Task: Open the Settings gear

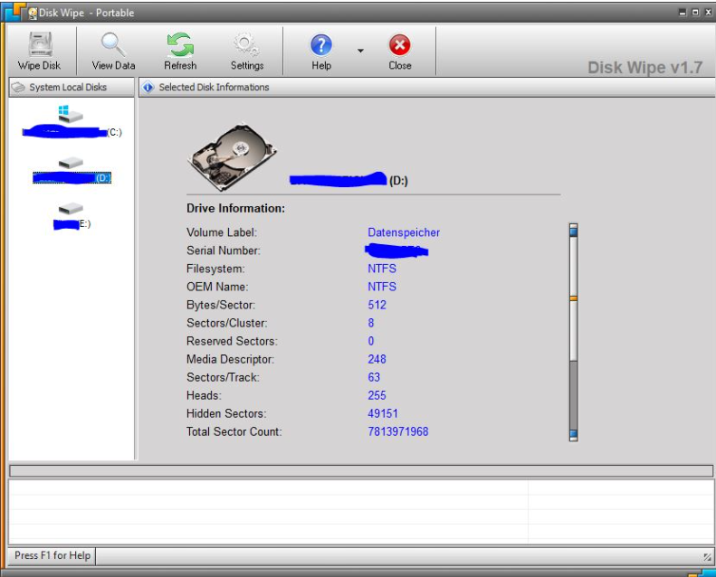Action: (x=247, y=51)
